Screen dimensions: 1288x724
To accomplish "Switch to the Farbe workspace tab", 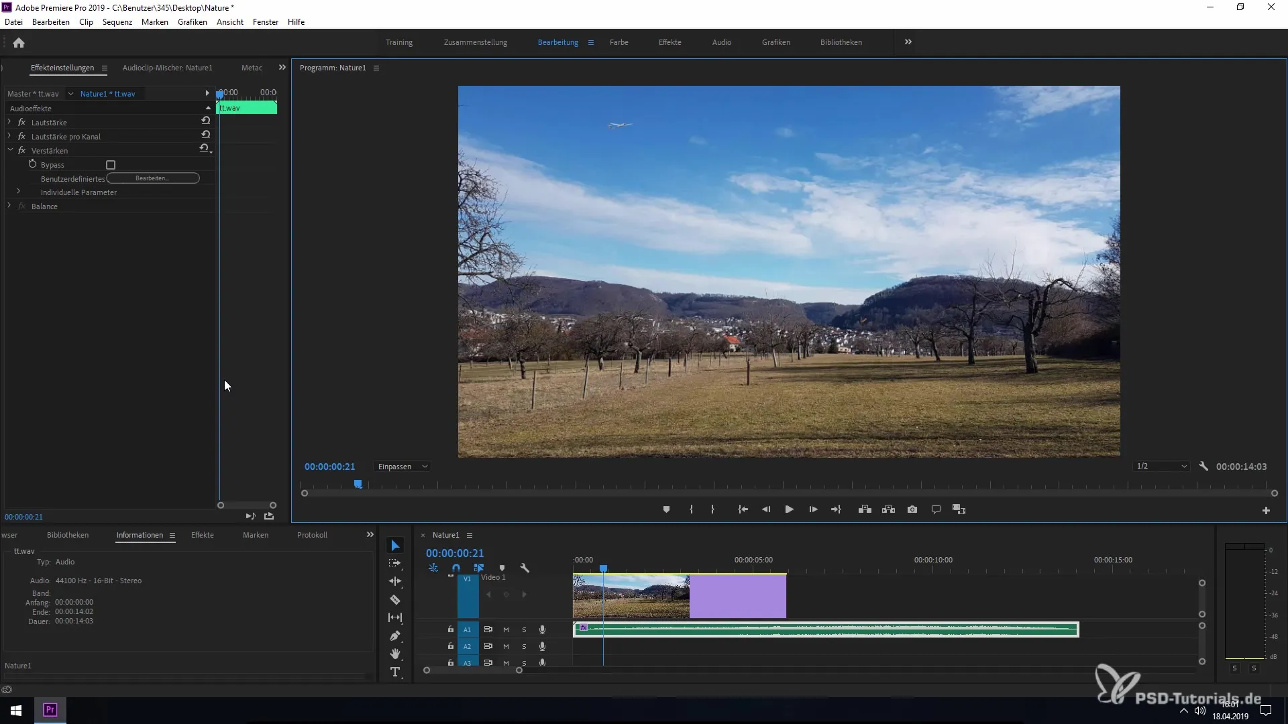I will 619,42.
